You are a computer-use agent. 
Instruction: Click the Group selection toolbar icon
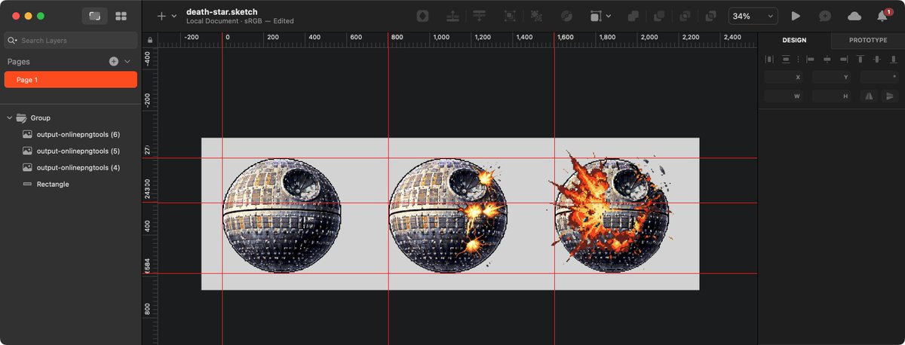(x=510, y=16)
